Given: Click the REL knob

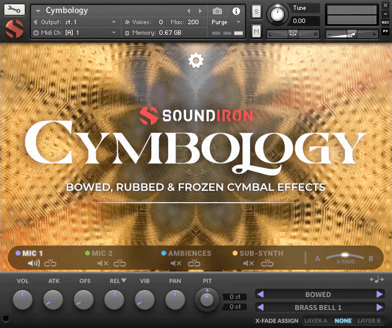Looking at the screenshot, I should 114,299.
